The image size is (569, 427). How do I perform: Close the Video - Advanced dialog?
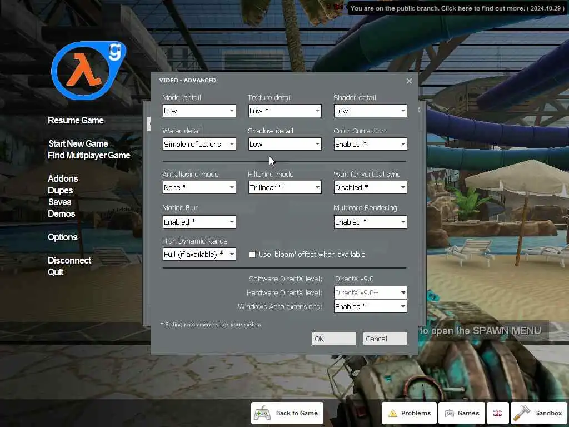[x=409, y=81]
